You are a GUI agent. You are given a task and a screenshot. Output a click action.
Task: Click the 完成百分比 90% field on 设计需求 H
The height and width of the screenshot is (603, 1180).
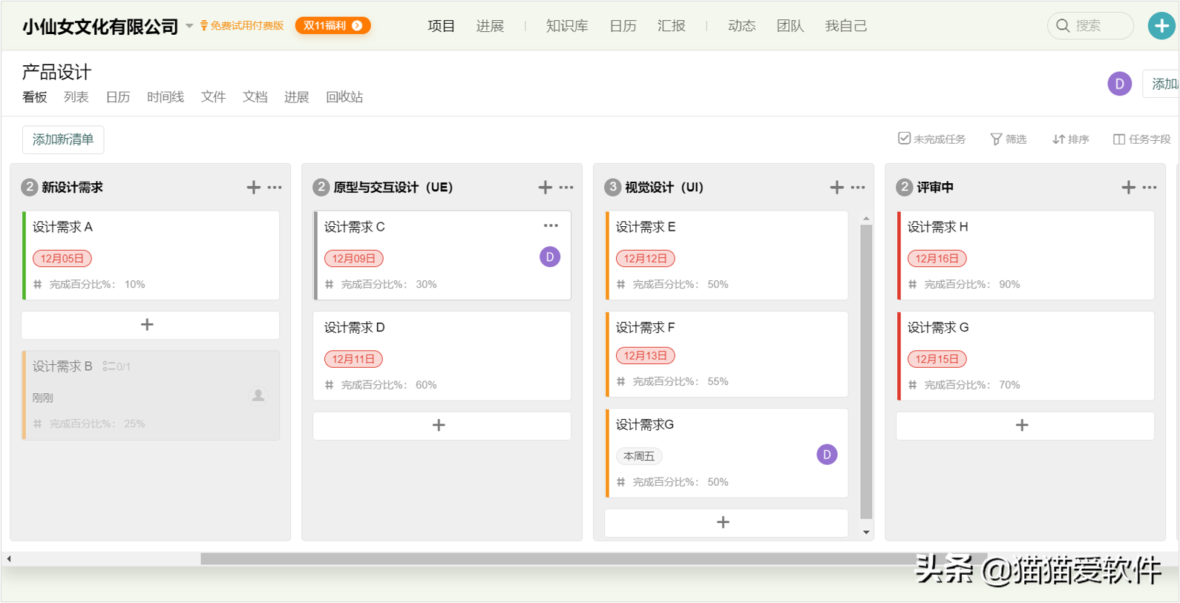965,284
